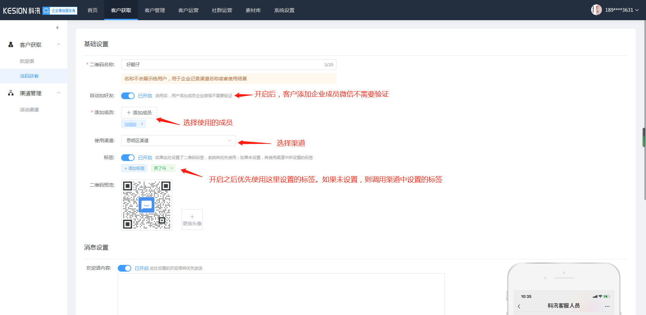The height and width of the screenshot is (315, 646).
Task: Disable the 标签 toggle switch
Action: coord(128,158)
